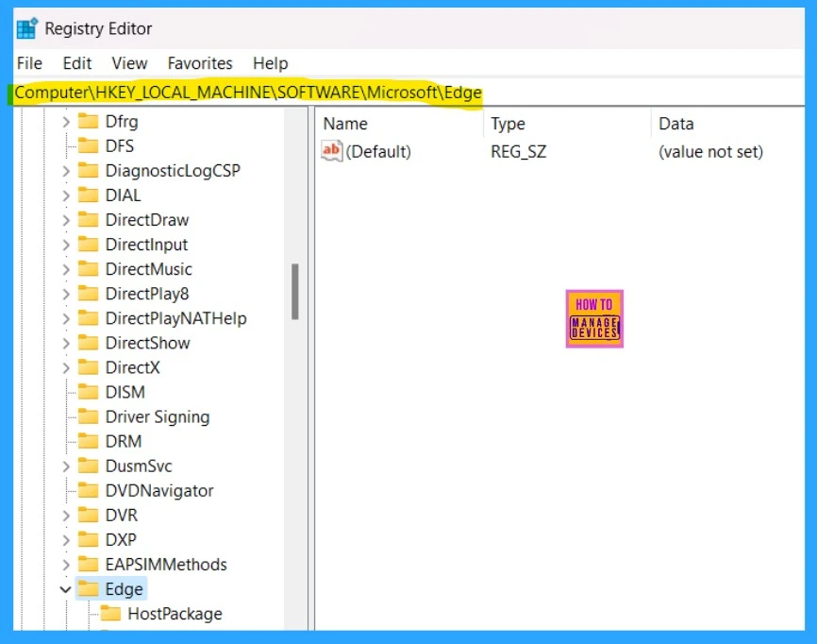Expand the DirectX key
Screen dimensions: 817x644
point(66,367)
